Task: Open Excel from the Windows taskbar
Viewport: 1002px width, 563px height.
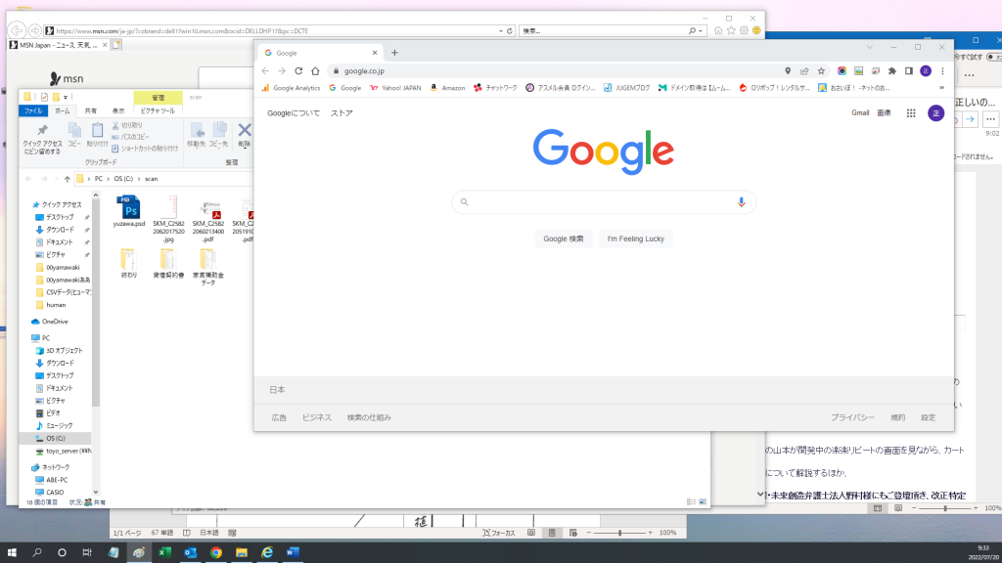Action: (x=164, y=552)
